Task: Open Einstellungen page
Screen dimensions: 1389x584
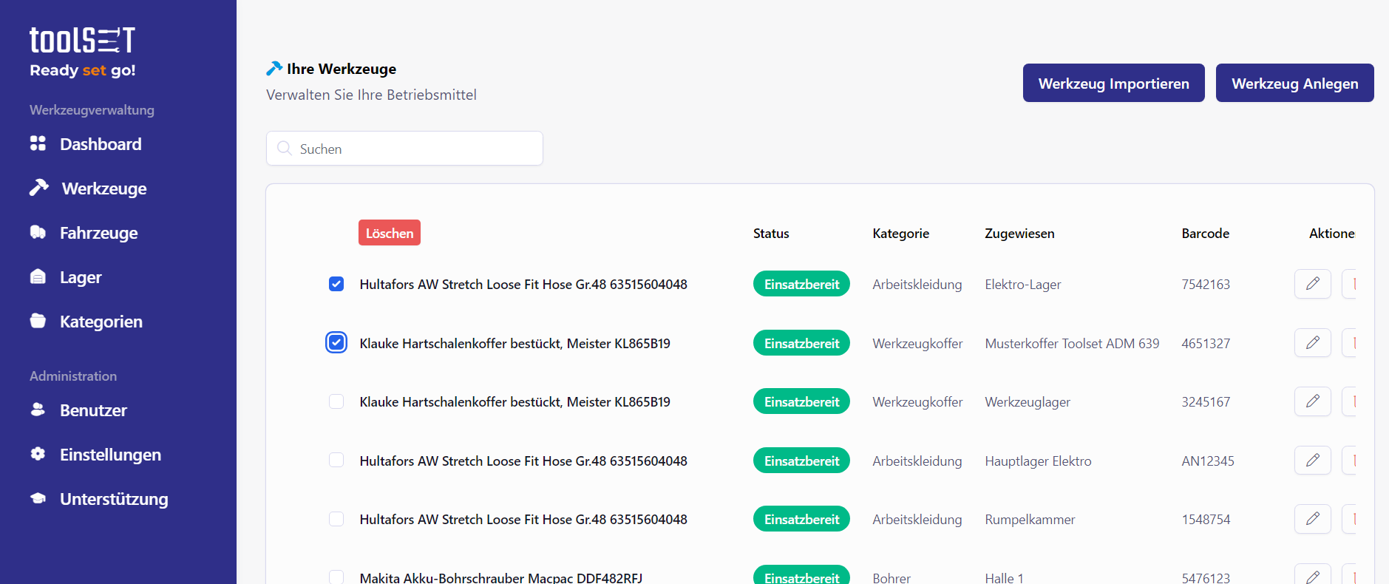Action: pos(110,455)
